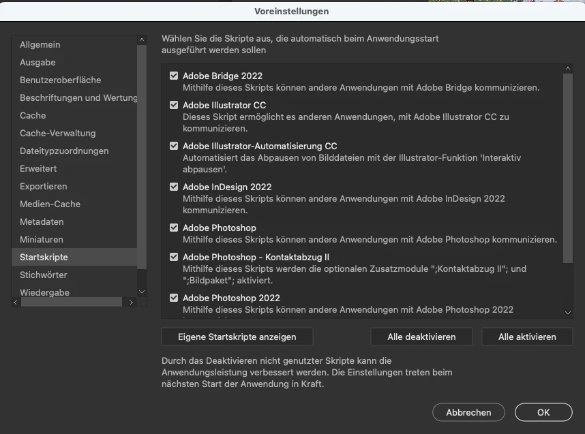
Task: Select the Ausgabe category
Action: click(74, 62)
